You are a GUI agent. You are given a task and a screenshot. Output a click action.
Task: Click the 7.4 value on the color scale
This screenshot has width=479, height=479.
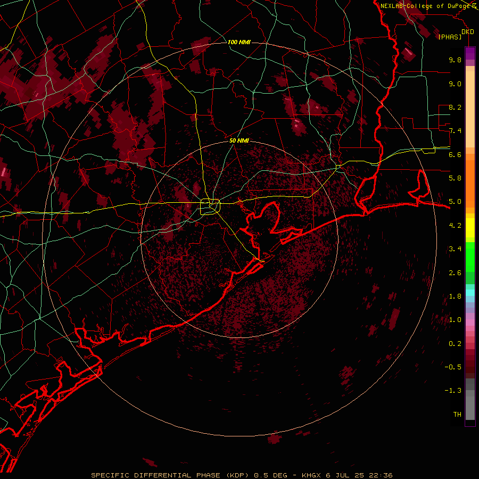point(455,131)
